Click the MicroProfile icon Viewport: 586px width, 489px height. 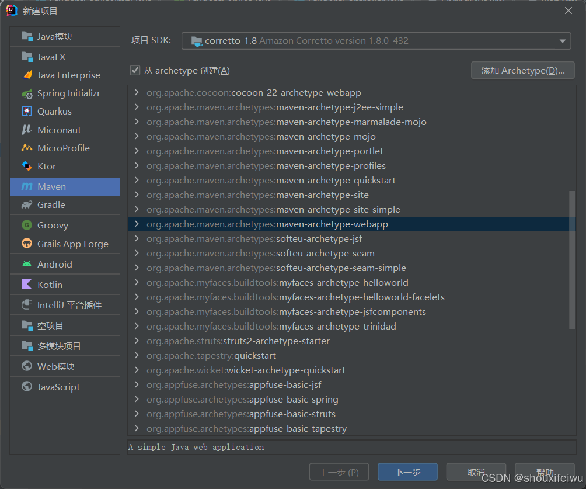pyautogui.click(x=27, y=148)
